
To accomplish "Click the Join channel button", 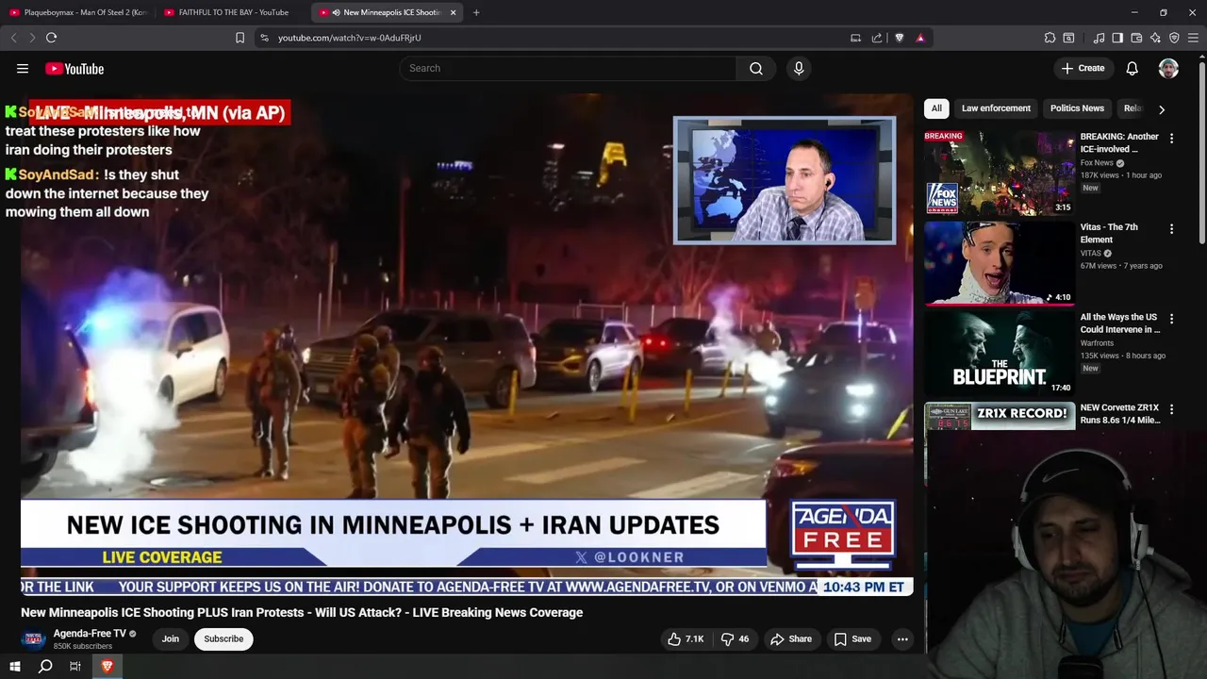I will [x=170, y=639].
